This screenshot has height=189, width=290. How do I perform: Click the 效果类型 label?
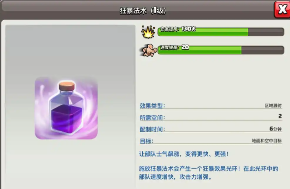coord(152,106)
